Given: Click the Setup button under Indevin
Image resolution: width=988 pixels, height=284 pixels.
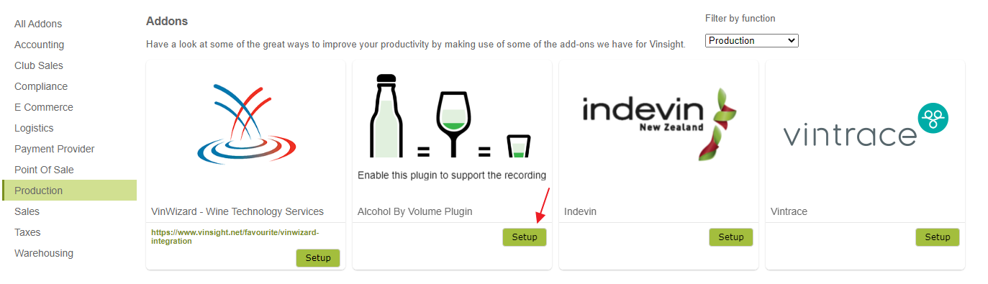Looking at the screenshot, I should [731, 237].
